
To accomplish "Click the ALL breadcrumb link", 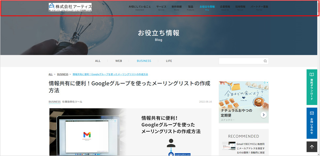I will click(x=50, y=74).
